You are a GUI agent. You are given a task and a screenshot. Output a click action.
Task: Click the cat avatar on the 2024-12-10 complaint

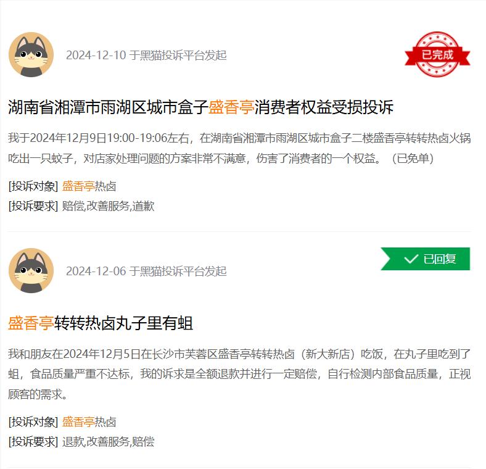point(31,54)
